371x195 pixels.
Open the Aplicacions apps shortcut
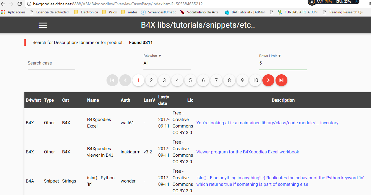tap(13, 12)
